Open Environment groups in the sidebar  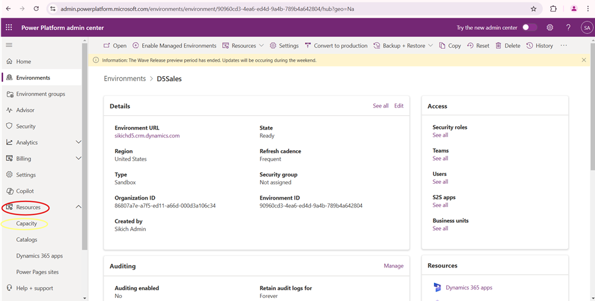pos(40,94)
